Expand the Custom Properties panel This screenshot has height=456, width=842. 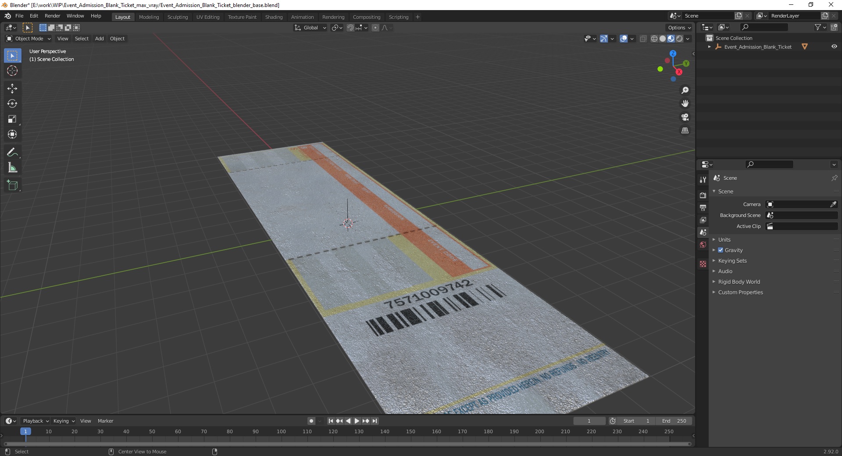(740, 292)
